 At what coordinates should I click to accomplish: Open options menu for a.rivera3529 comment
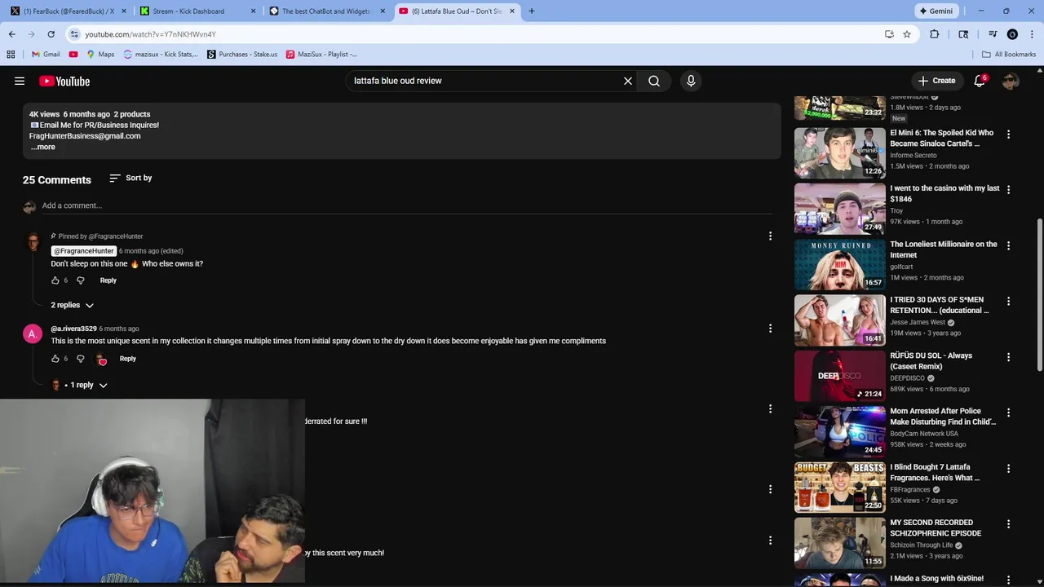(x=770, y=329)
